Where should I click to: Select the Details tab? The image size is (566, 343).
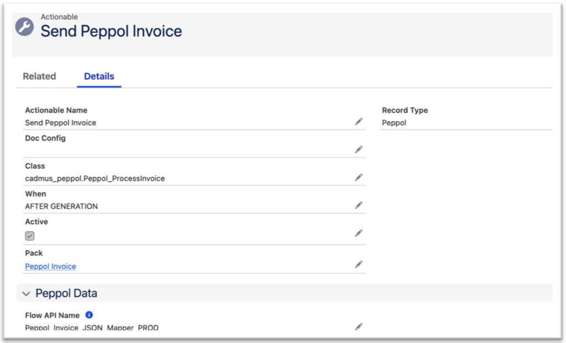click(99, 76)
